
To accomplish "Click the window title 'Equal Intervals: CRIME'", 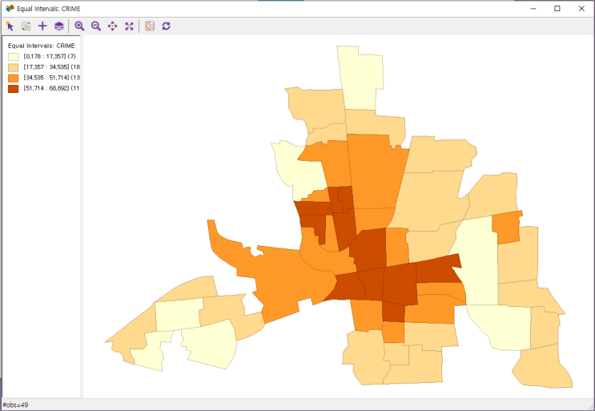I will (49, 9).
